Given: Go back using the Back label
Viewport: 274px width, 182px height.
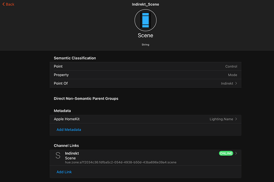Looking at the screenshot, I should click(10, 4).
